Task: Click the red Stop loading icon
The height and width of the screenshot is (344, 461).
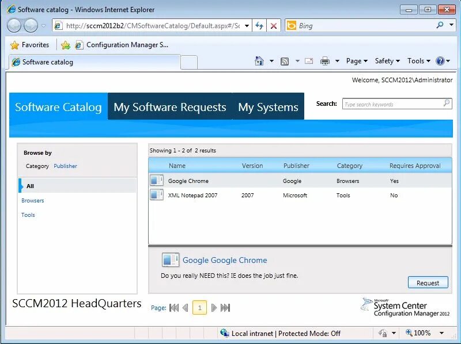Action: point(273,26)
